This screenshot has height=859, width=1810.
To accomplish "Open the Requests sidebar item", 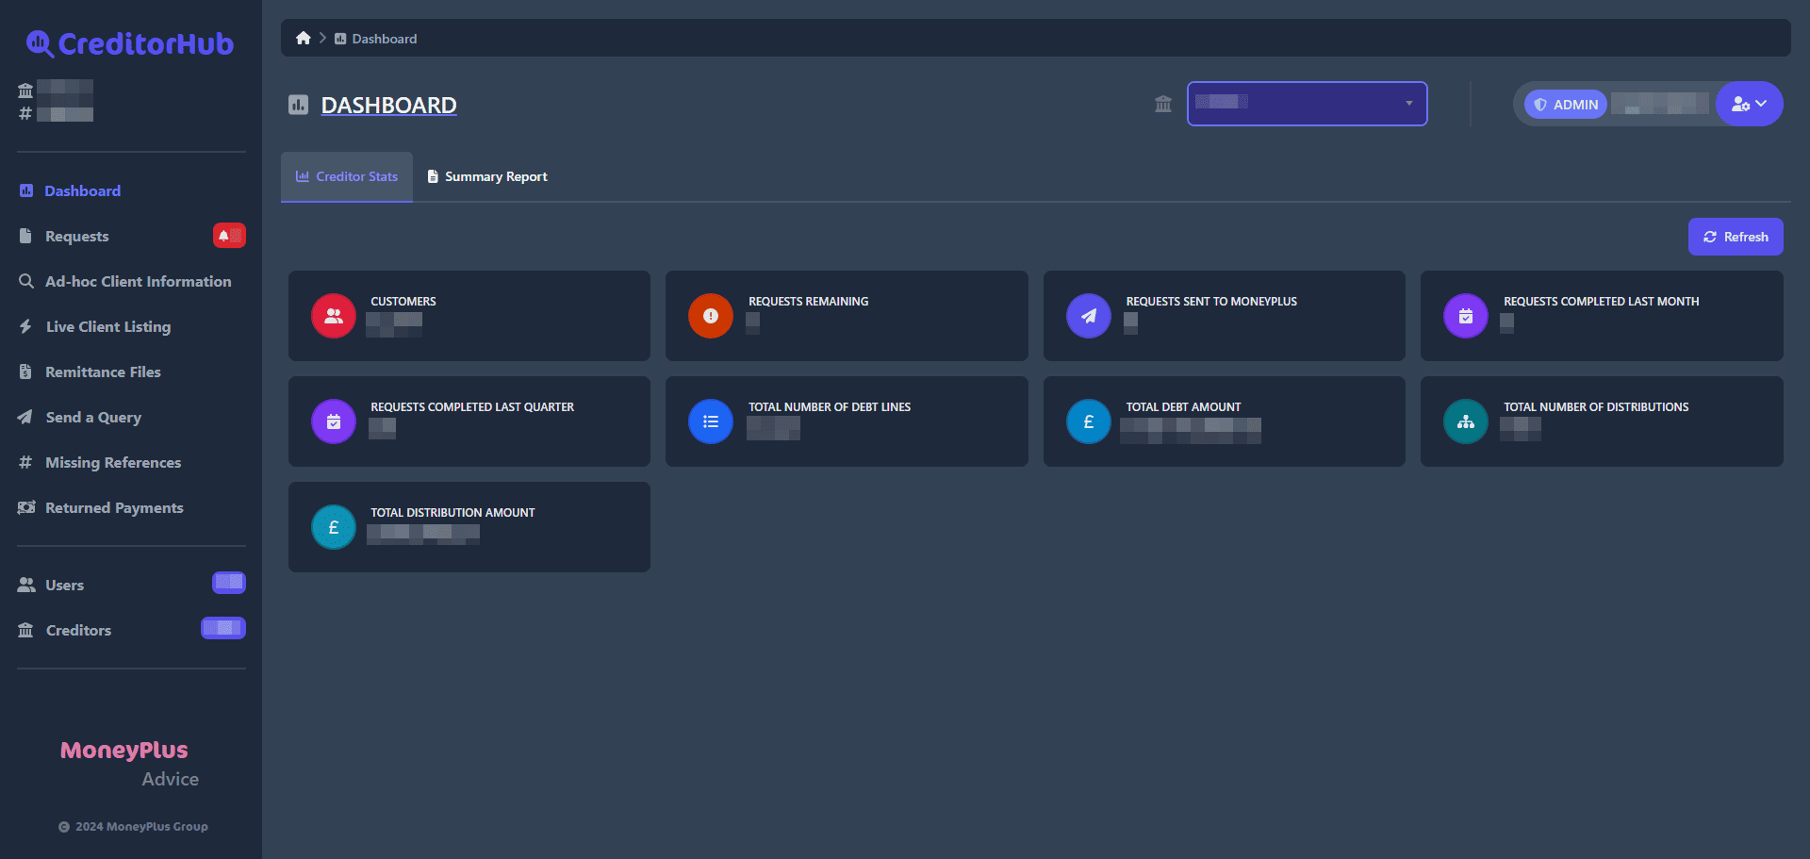I will click(64, 236).
